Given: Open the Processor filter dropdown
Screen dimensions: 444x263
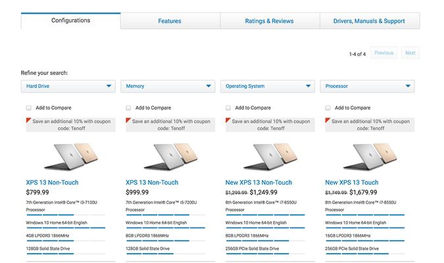Looking at the screenshot, I should coord(367,86).
